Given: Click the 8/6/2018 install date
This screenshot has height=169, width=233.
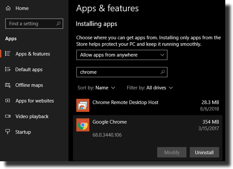Looking at the screenshot, I should pos(209,109).
